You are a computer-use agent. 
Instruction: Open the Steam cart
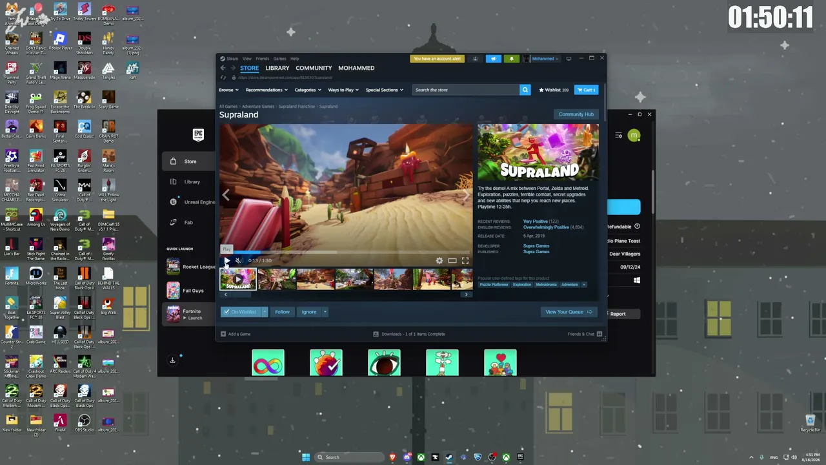click(x=587, y=90)
